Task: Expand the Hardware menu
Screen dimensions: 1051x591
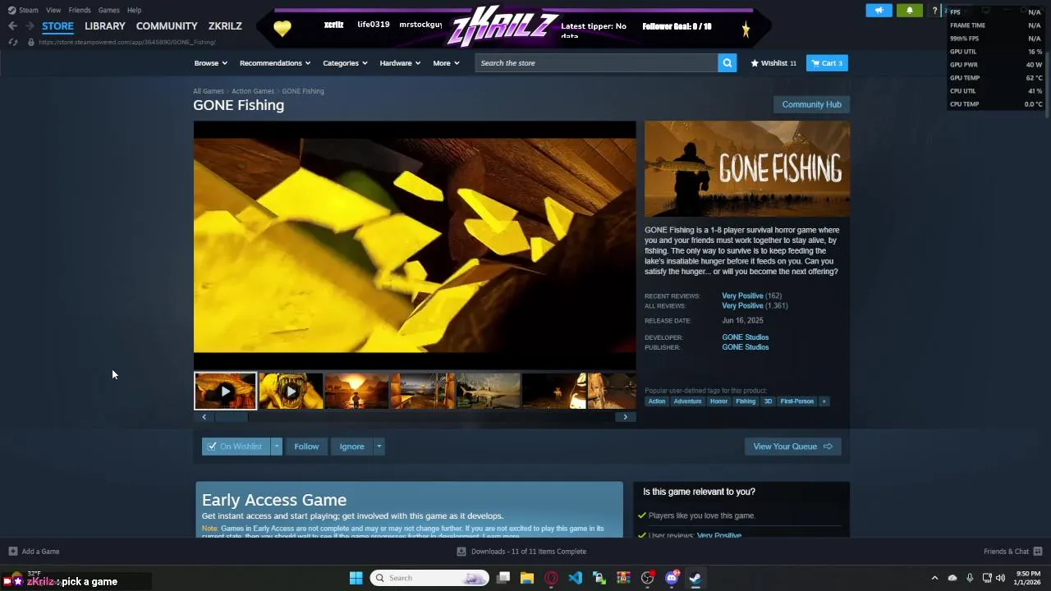Action: point(400,63)
